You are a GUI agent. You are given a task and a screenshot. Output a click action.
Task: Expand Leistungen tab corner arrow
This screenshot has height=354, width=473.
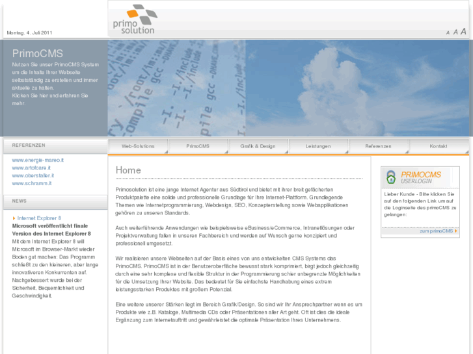coord(346,152)
